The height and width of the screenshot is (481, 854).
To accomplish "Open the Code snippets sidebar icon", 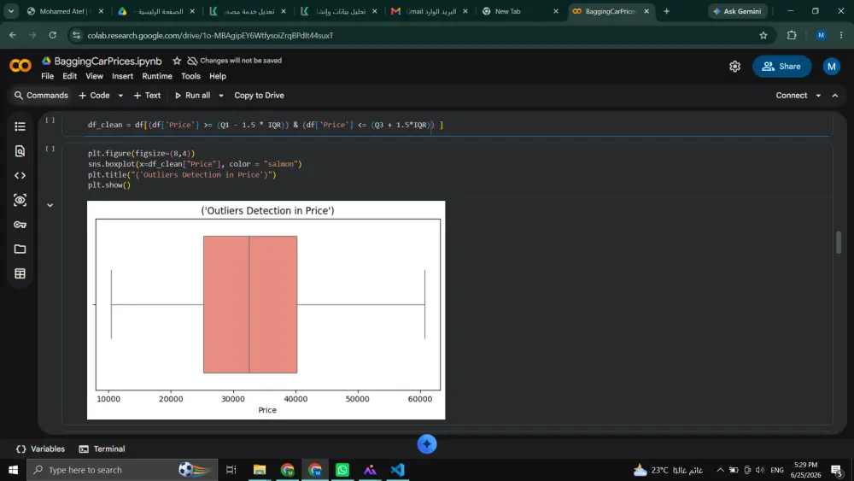I will (20, 175).
